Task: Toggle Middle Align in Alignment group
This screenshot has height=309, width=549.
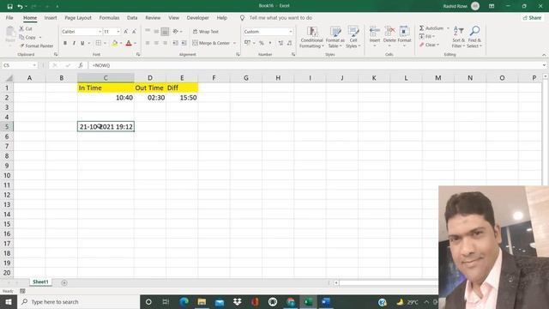Action: [x=156, y=32]
